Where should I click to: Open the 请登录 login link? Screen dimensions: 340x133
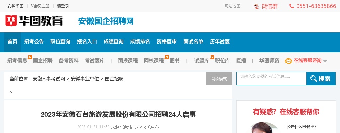point(63,6)
